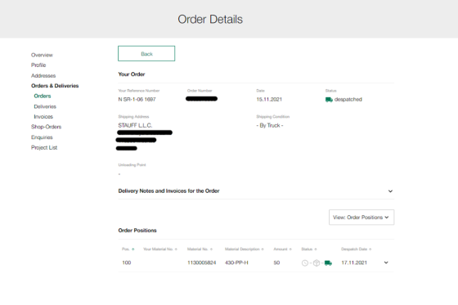Open the Invoices sub-item
The image size is (458, 305).
[x=43, y=117]
